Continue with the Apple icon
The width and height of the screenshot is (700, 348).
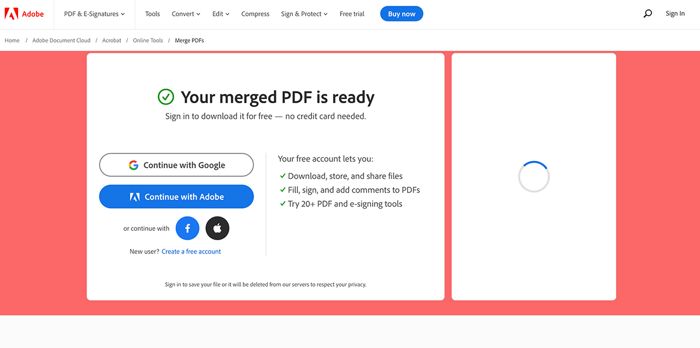(218, 229)
